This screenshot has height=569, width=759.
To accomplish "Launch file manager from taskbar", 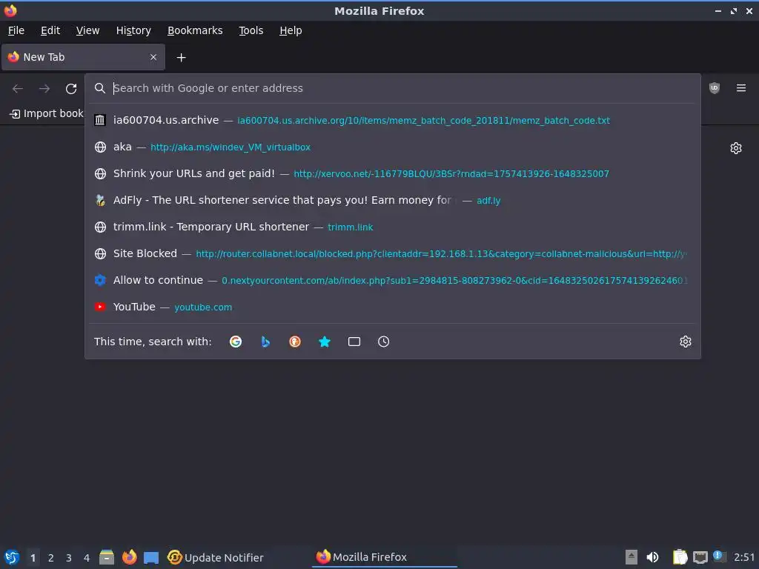I will pyautogui.click(x=107, y=557).
